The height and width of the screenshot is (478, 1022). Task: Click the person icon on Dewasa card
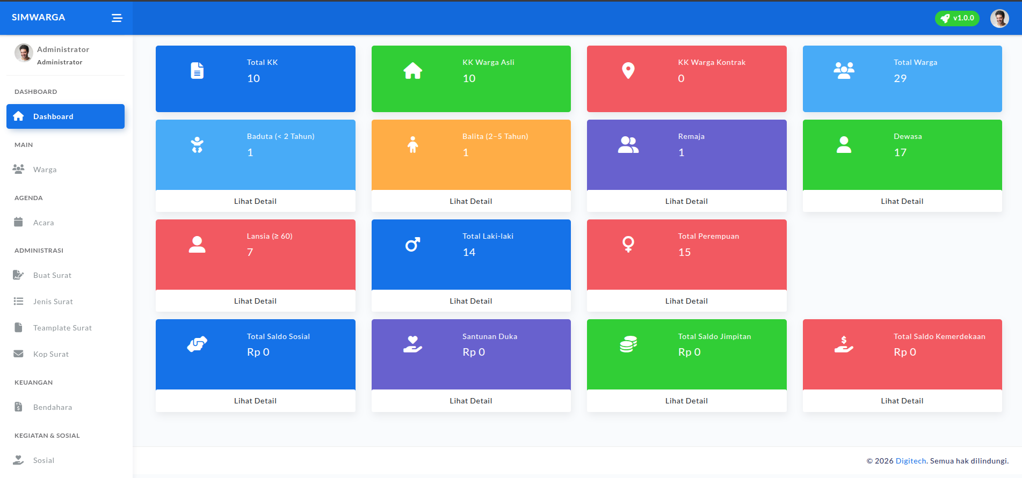coord(844,145)
